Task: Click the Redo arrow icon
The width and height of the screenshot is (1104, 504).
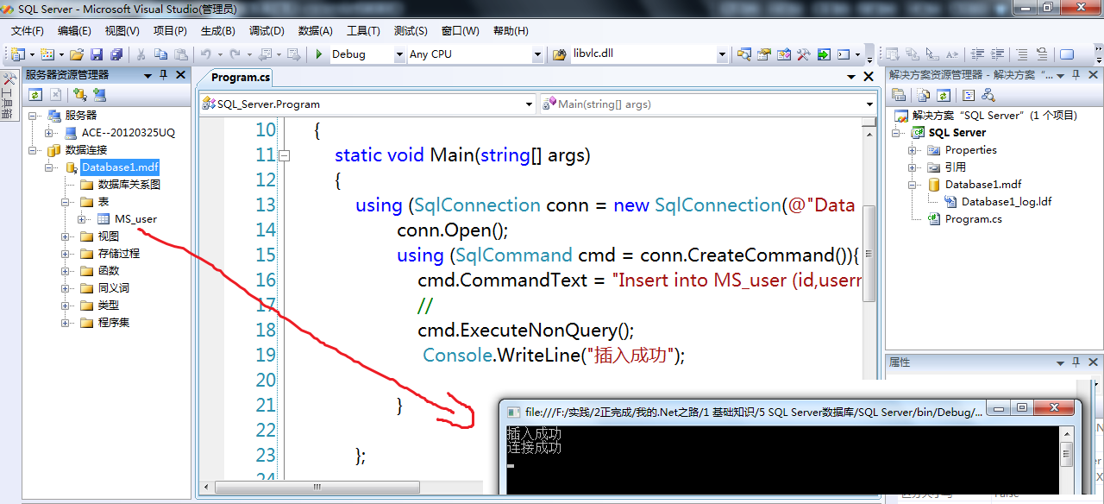Action: click(x=235, y=54)
